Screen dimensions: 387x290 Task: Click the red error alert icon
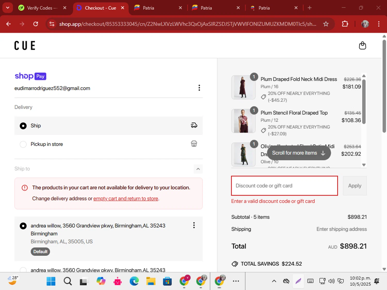(x=25, y=188)
